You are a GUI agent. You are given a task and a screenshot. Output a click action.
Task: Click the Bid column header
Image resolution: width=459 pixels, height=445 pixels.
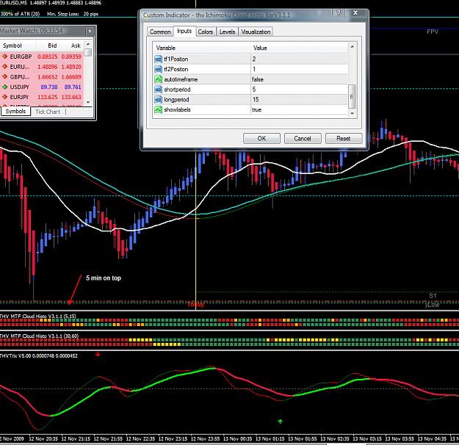pos(48,46)
